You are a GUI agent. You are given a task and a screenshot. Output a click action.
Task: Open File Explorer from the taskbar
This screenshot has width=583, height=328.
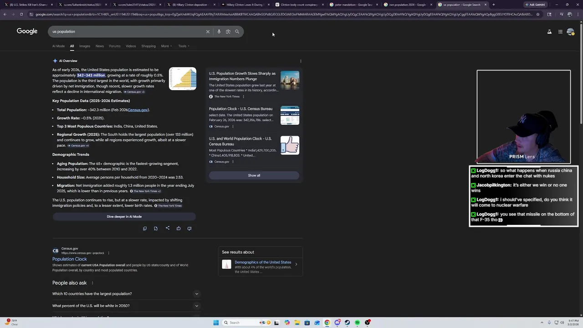[x=297, y=323]
